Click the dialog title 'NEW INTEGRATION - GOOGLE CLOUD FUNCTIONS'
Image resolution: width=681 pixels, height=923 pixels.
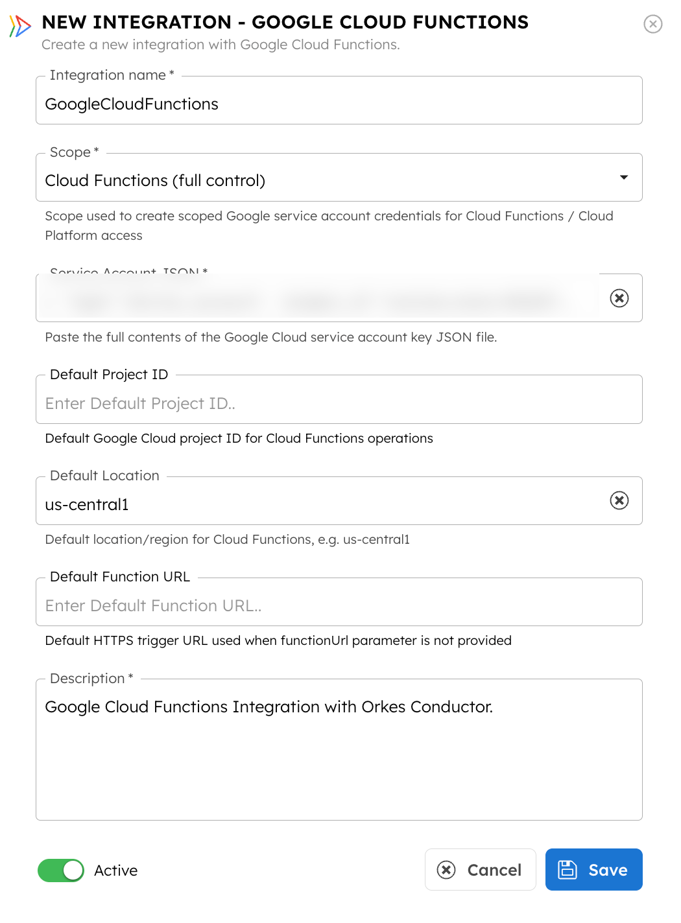(285, 22)
